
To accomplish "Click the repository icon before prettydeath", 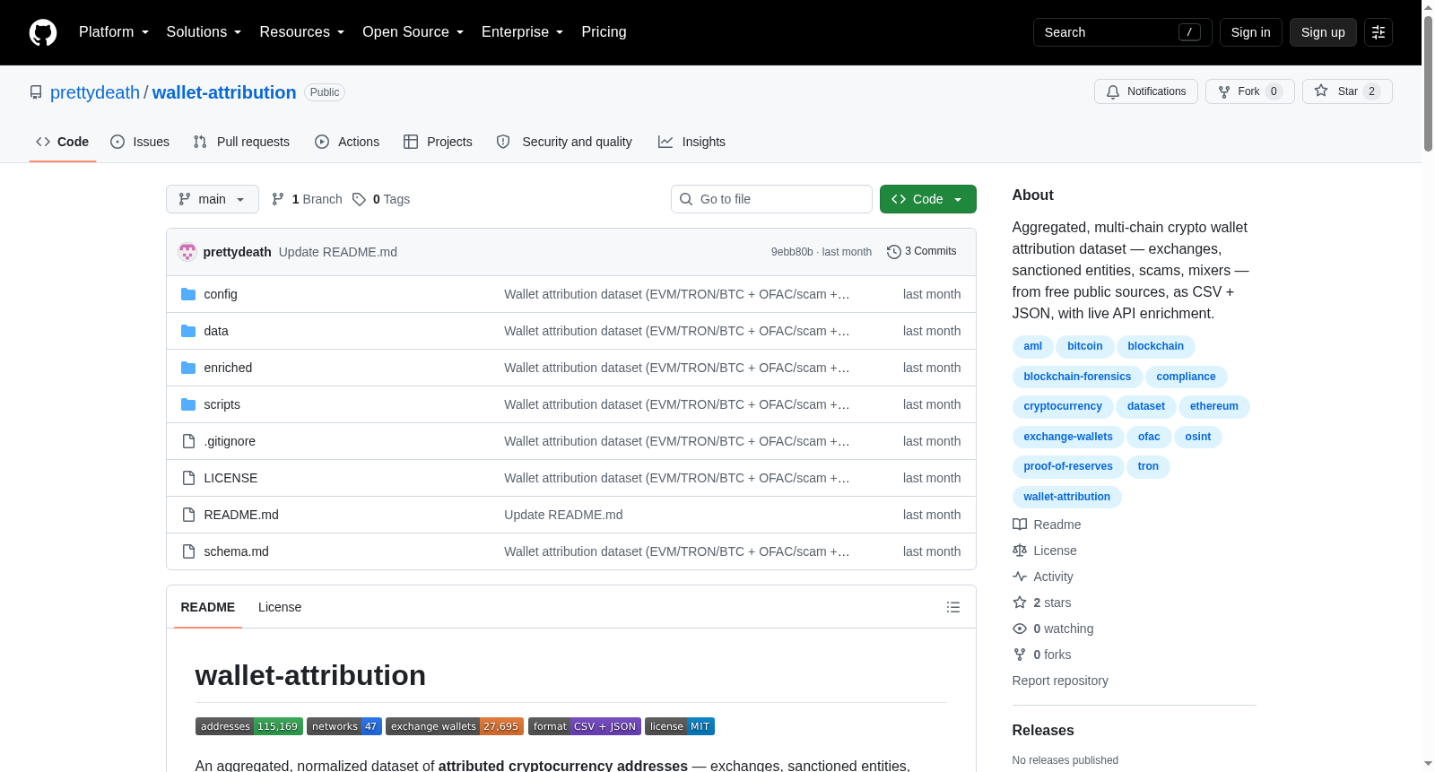I will (36, 92).
